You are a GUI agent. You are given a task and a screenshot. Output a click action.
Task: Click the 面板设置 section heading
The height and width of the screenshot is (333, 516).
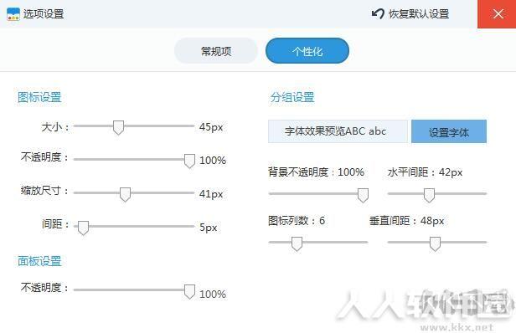pos(39,261)
